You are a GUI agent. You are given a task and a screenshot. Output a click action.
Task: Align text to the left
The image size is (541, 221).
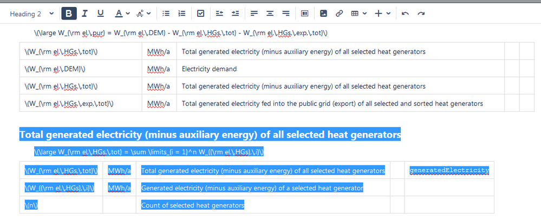point(255,14)
